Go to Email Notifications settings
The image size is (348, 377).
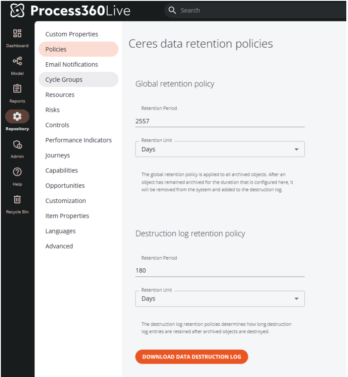click(x=72, y=64)
